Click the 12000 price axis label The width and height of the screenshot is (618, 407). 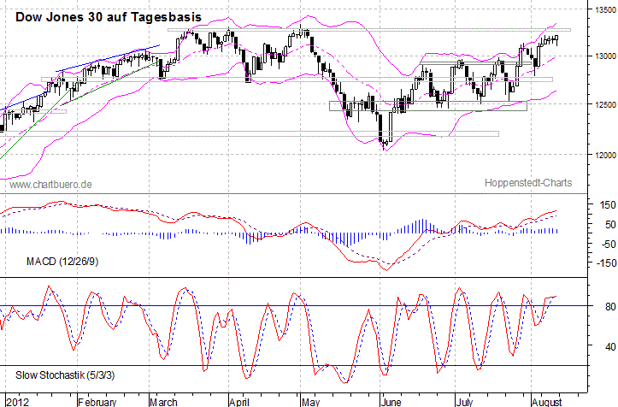606,156
